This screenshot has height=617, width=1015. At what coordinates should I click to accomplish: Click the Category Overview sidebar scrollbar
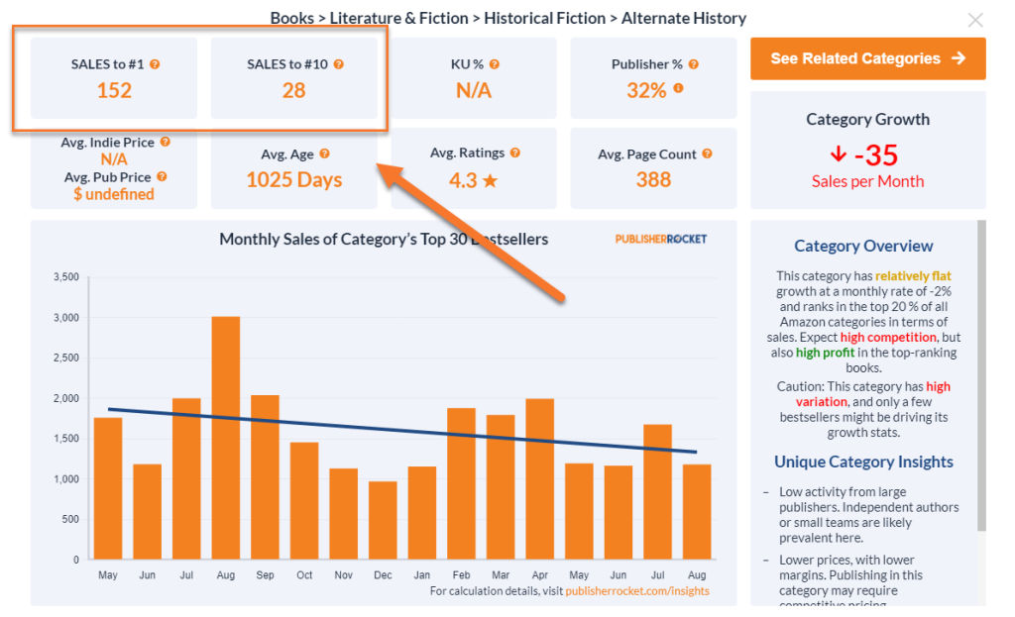[x=981, y=376]
